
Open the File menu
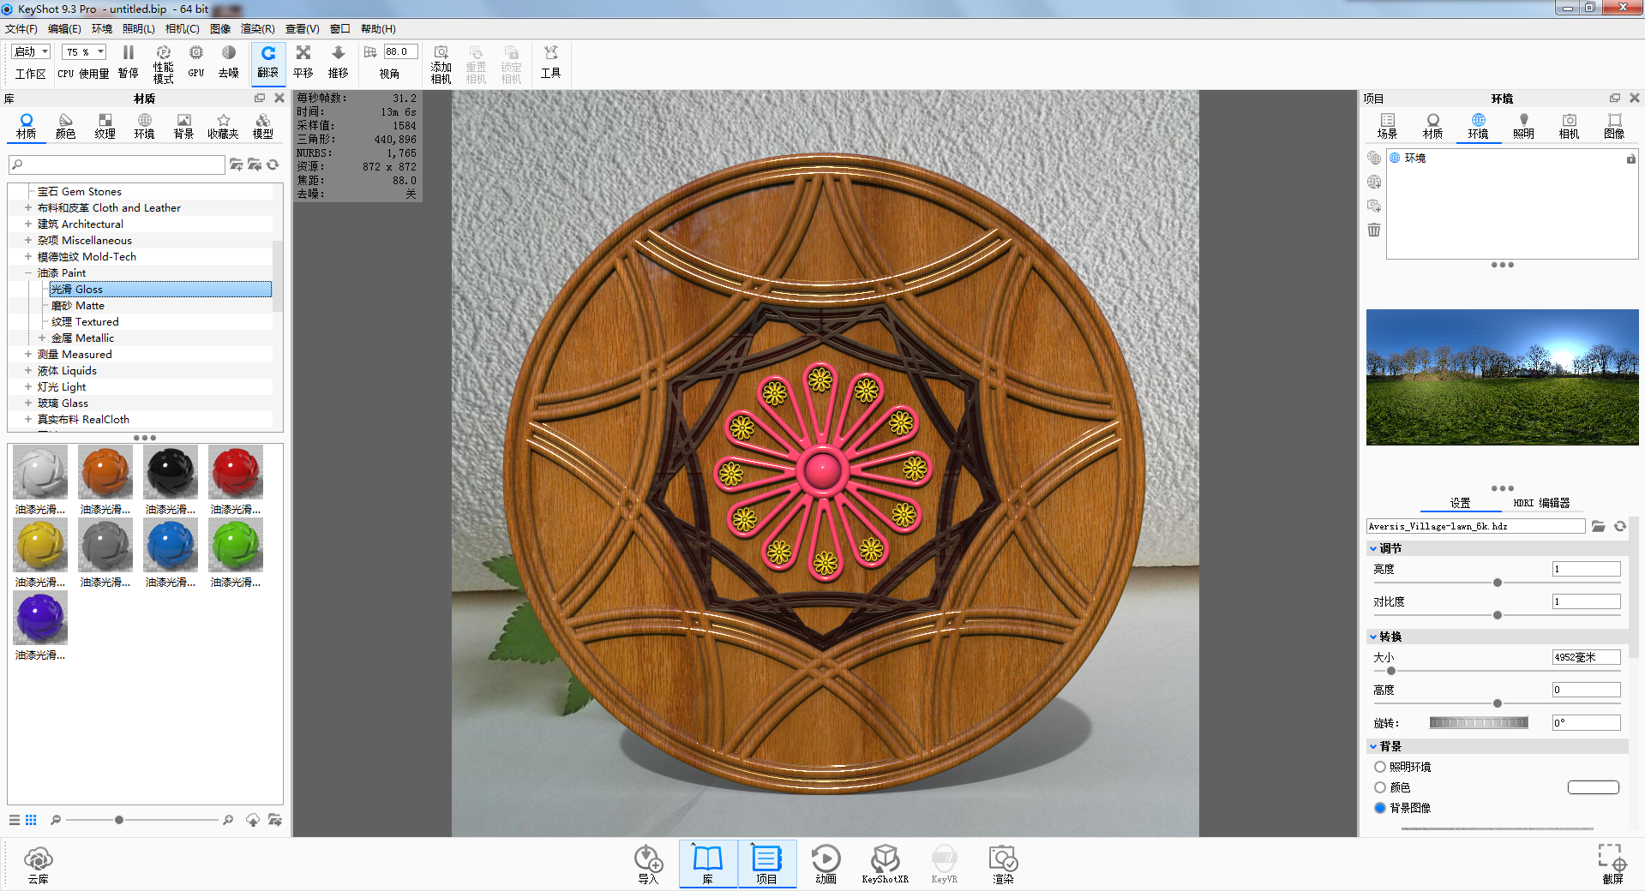click(x=21, y=29)
